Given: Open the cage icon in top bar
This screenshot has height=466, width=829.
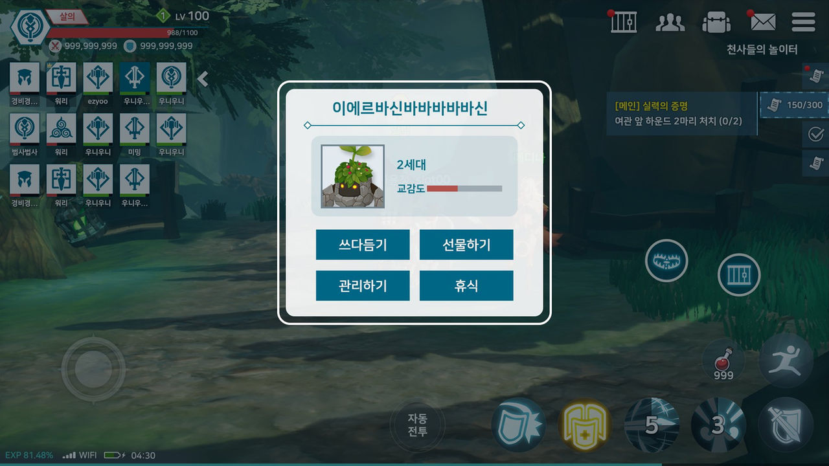Looking at the screenshot, I should click(x=624, y=22).
